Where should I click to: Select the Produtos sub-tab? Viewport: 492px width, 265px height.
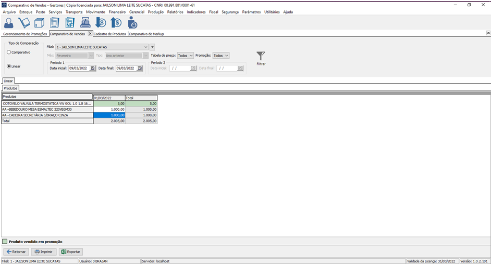[x=10, y=88]
